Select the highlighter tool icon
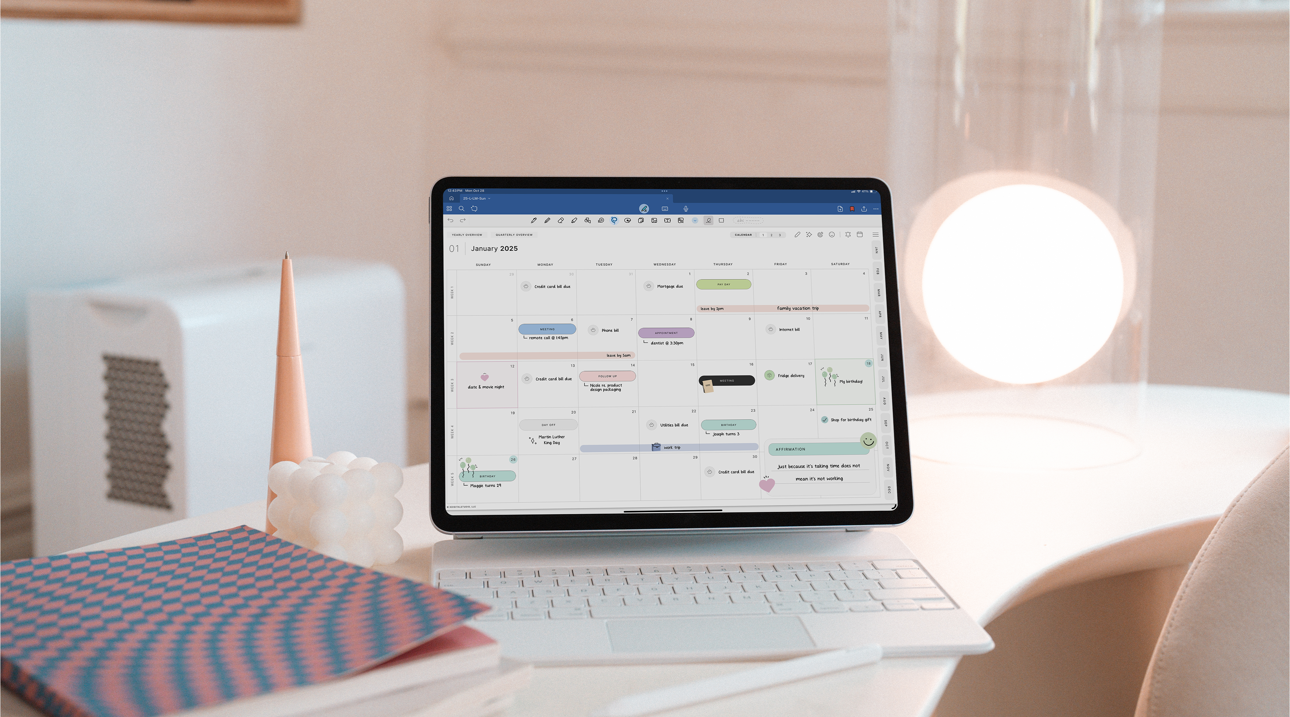This screenshot has height=717, width=1290. click(572, 222)
